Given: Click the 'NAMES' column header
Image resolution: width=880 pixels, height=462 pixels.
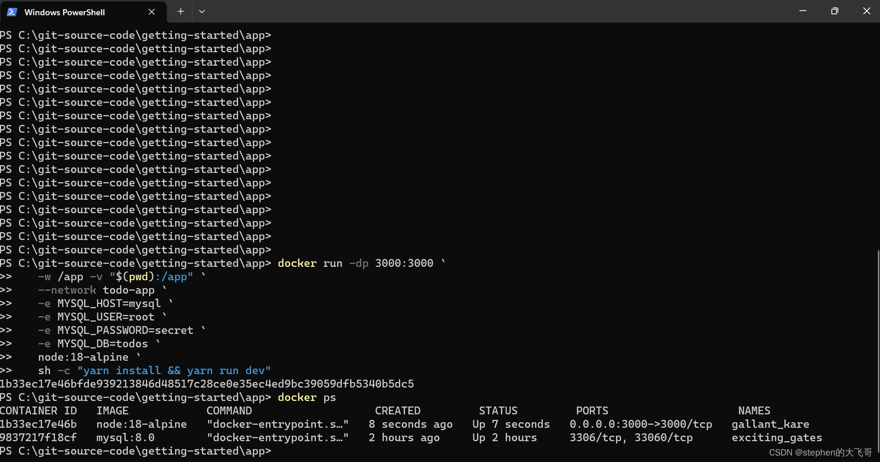Looking at the screenshot, I should pos(754,411).
